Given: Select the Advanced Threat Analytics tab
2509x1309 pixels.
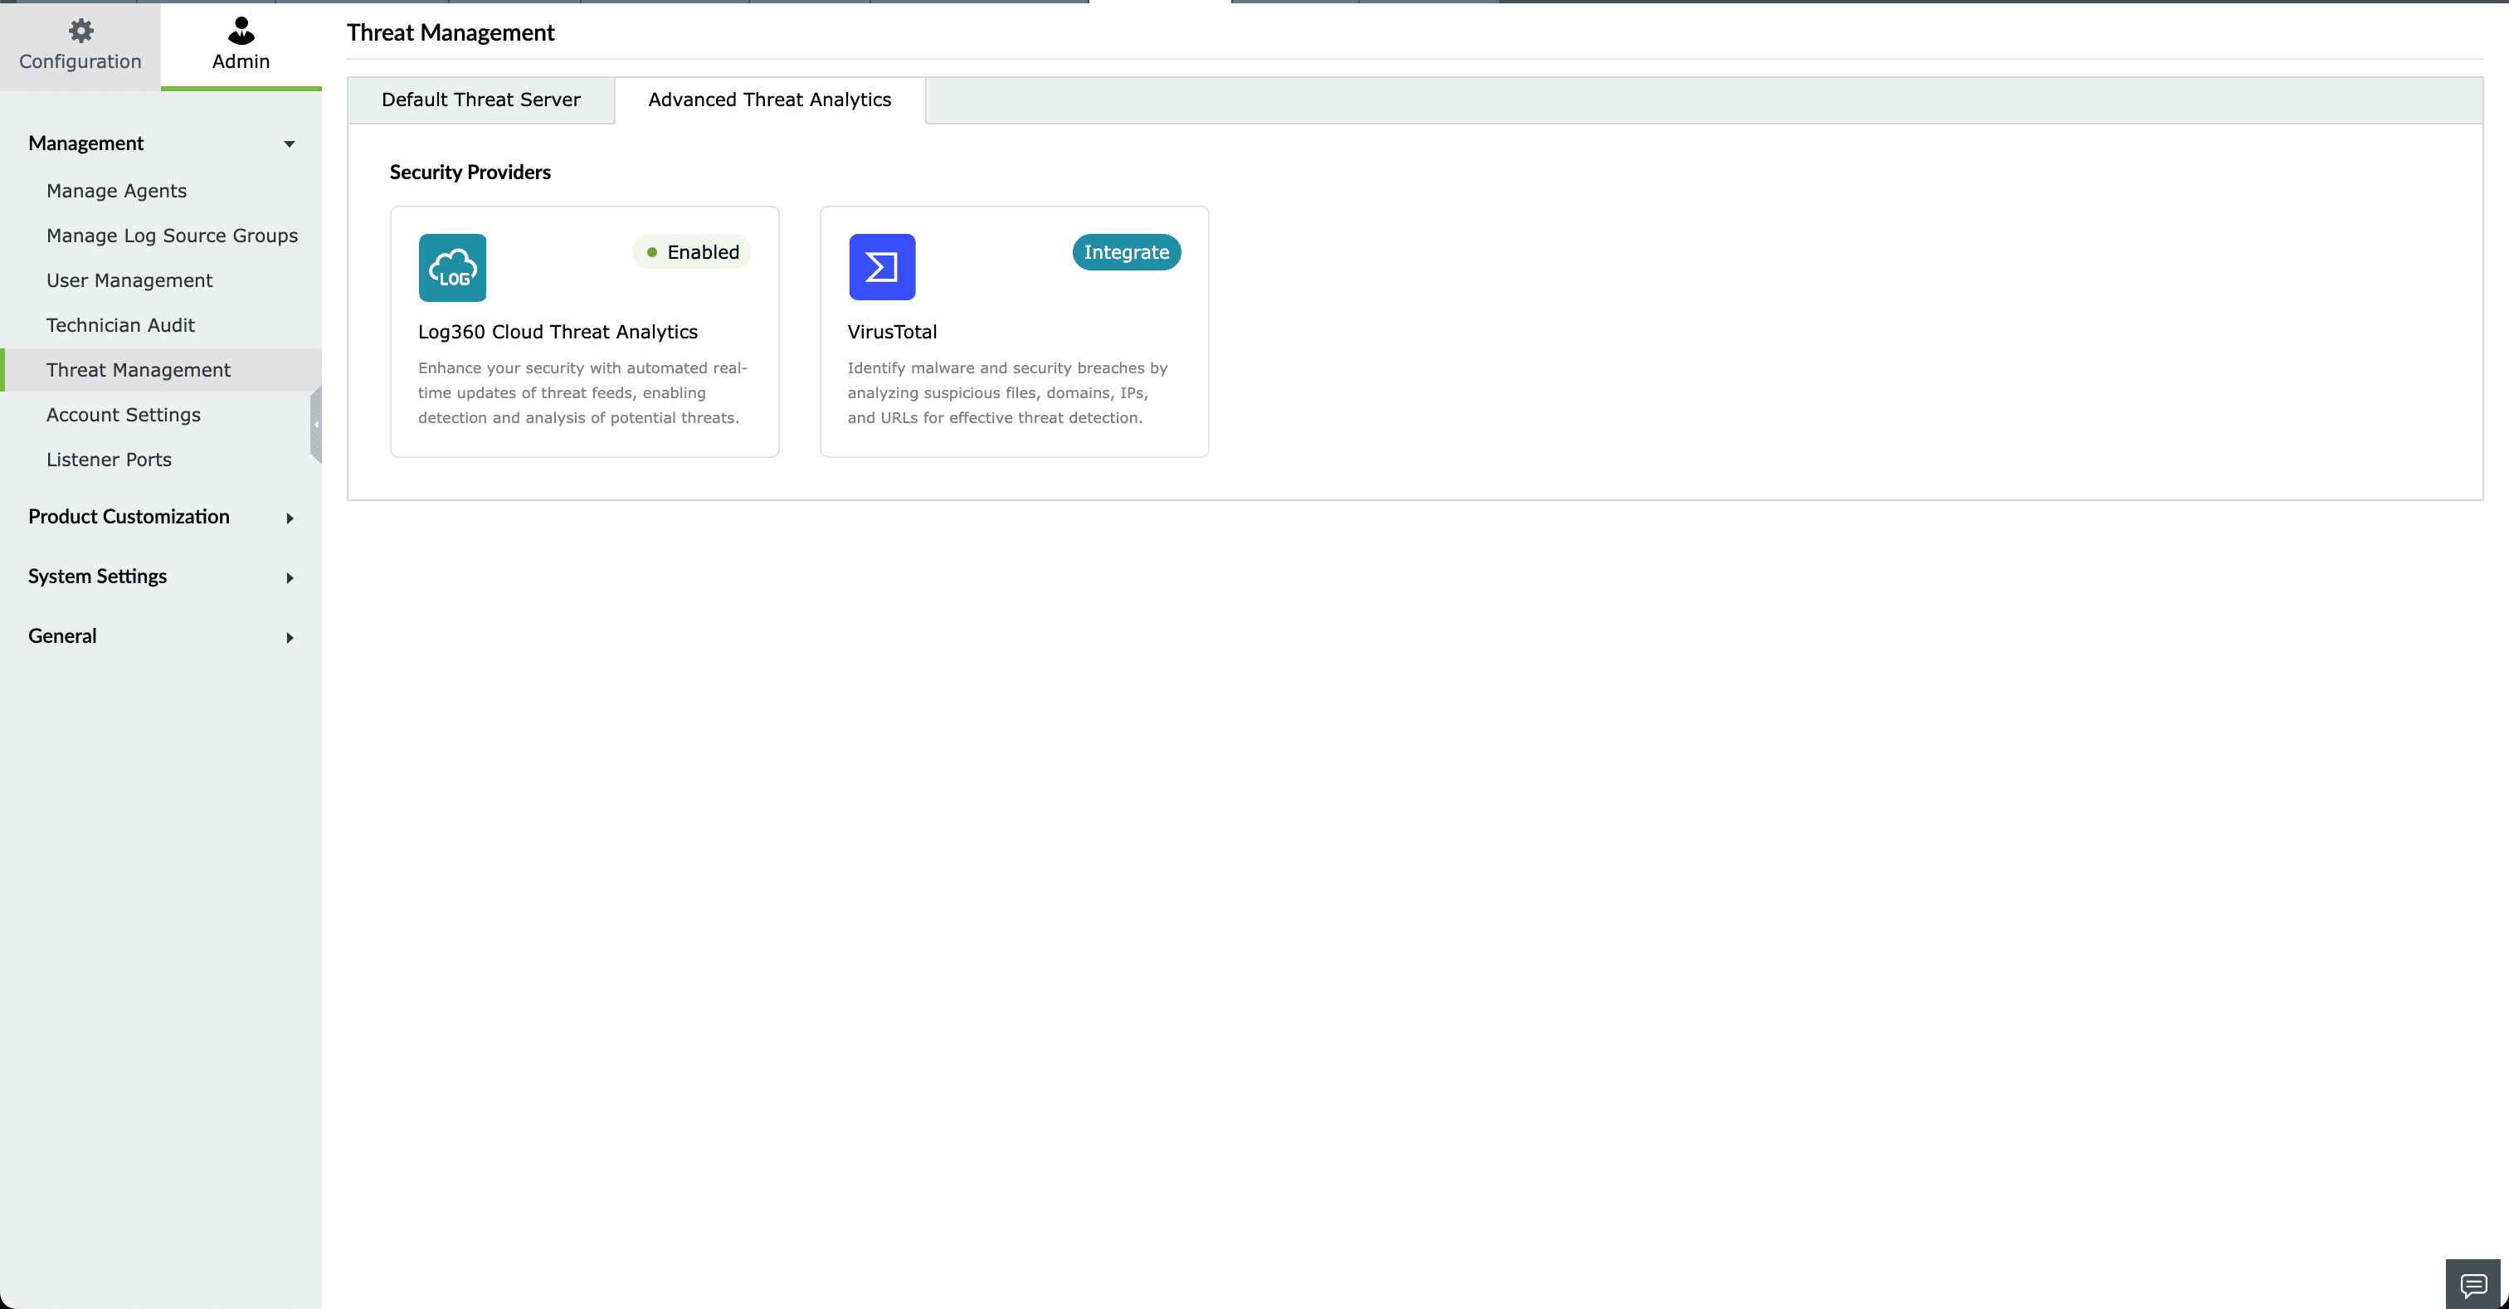Looking at the screenshot, I should 768,100.
